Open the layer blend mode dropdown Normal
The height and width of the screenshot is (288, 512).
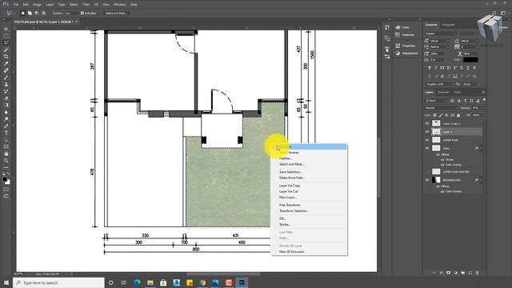[x=441, y=108]
